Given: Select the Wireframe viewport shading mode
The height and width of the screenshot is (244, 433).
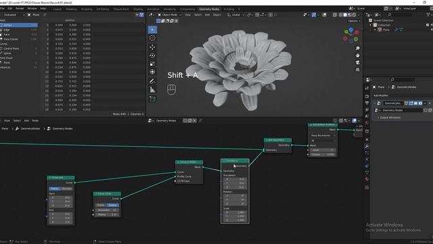Looking at the screenshot, I should click(340, 15).
